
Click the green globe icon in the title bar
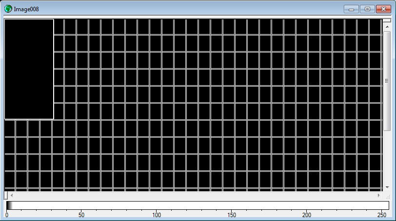point(8,9)
